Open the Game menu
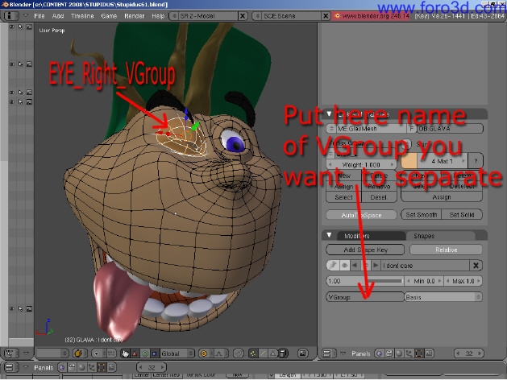 pyautogui.click(x=109, y=16)
